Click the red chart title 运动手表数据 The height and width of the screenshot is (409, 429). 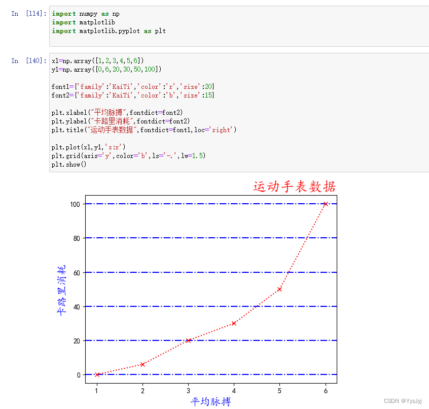295,186
